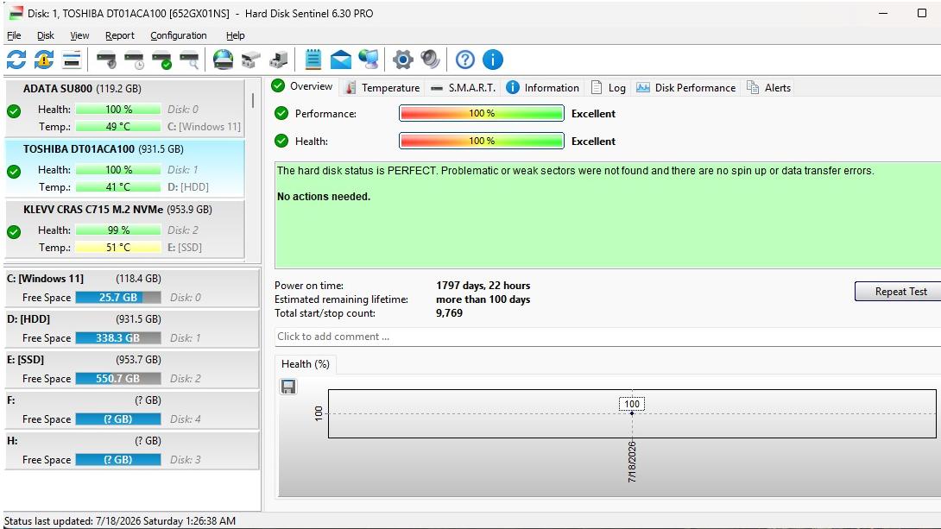The height and width of the screenshot is (529, 941).
Task: Click the hard disk icon with clock
Action: point(134,60)
